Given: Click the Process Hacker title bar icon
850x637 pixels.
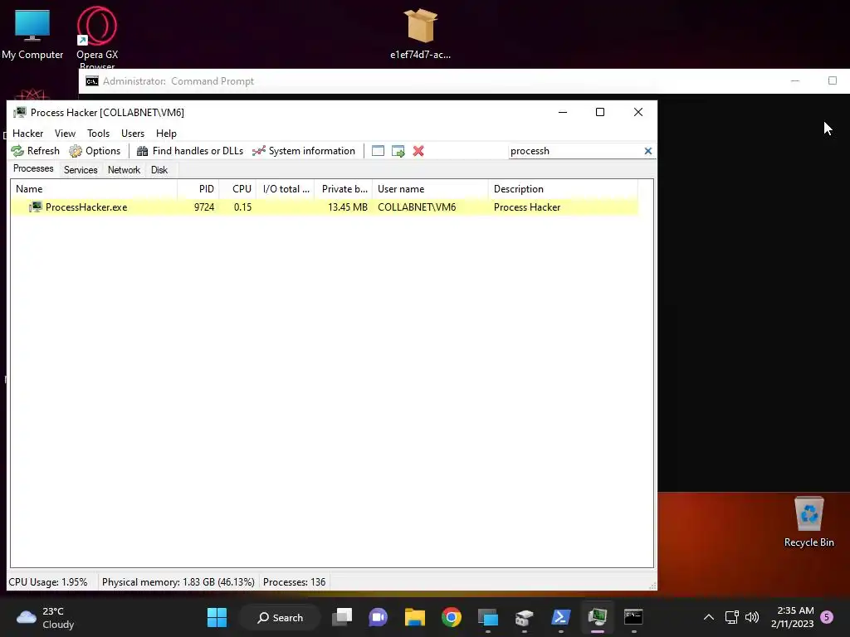Looking at the screenshot, I should (20, 113).
